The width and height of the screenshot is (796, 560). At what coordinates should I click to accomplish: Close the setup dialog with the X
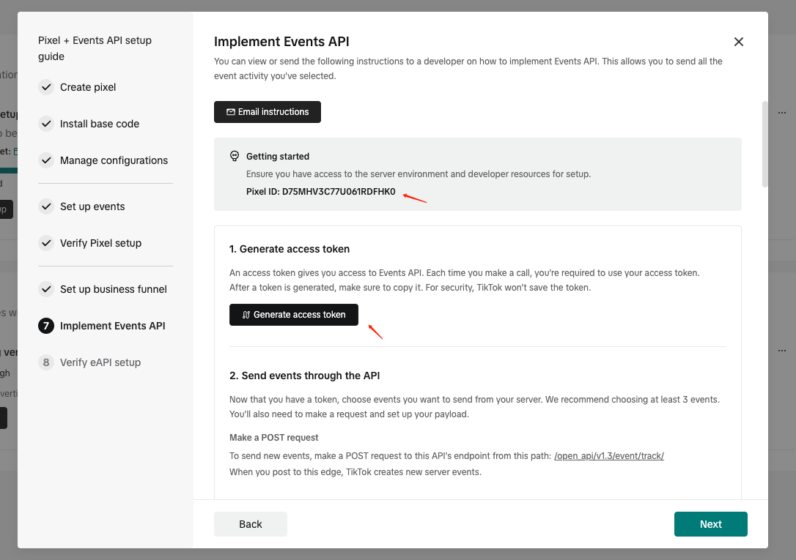[739, 42]
